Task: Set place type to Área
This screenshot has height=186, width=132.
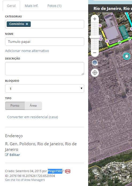Action: [33, 106]
